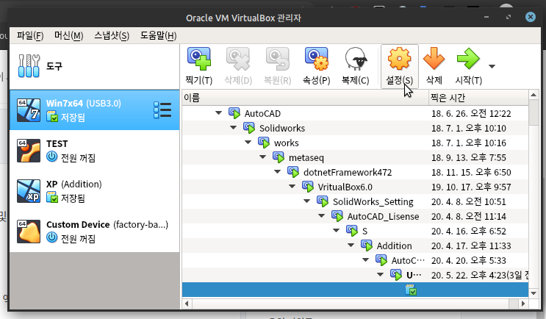
Task: Click the 20. 4. 20. 오후 5:33 timestamp
Action: [x=468, y=260]
